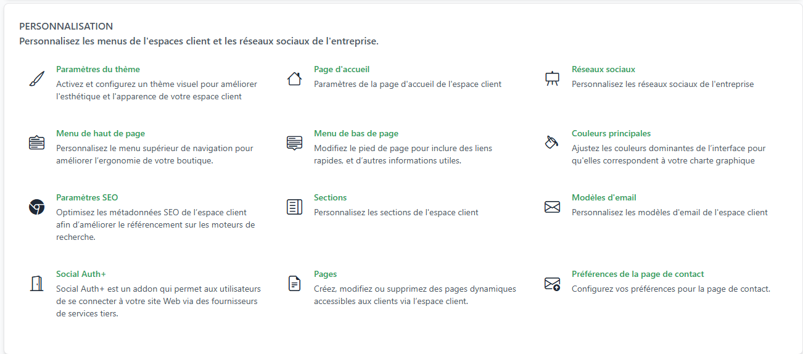Click the door icon for Social Auth+
Viewport: 803px width, 354px height.
coord(37,284)
